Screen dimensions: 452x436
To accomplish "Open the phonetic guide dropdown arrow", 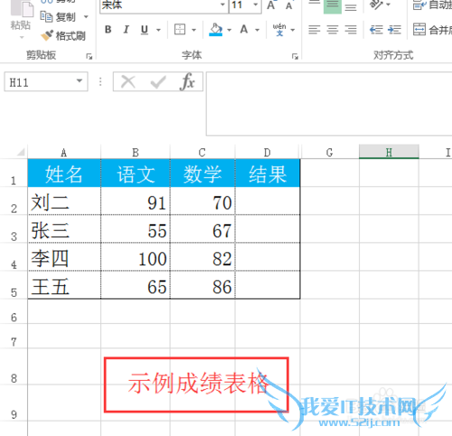I will tap(293, 30).
